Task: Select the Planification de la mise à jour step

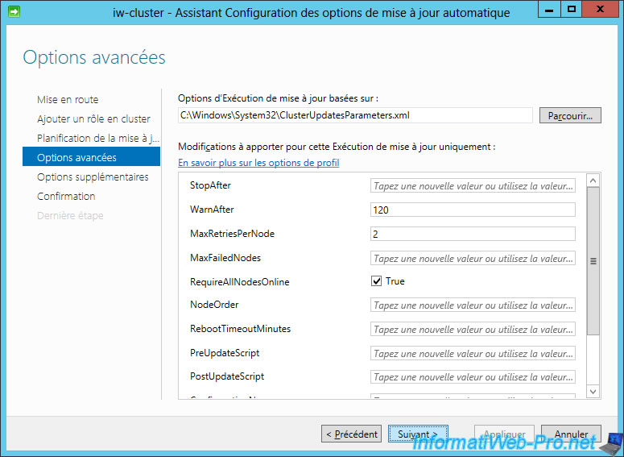Action: (98, 139)
